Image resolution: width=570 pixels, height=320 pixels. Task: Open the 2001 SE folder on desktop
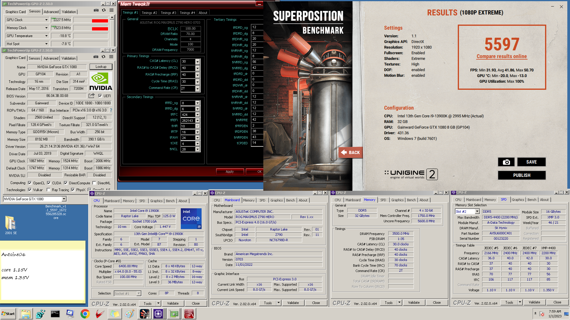11,225
